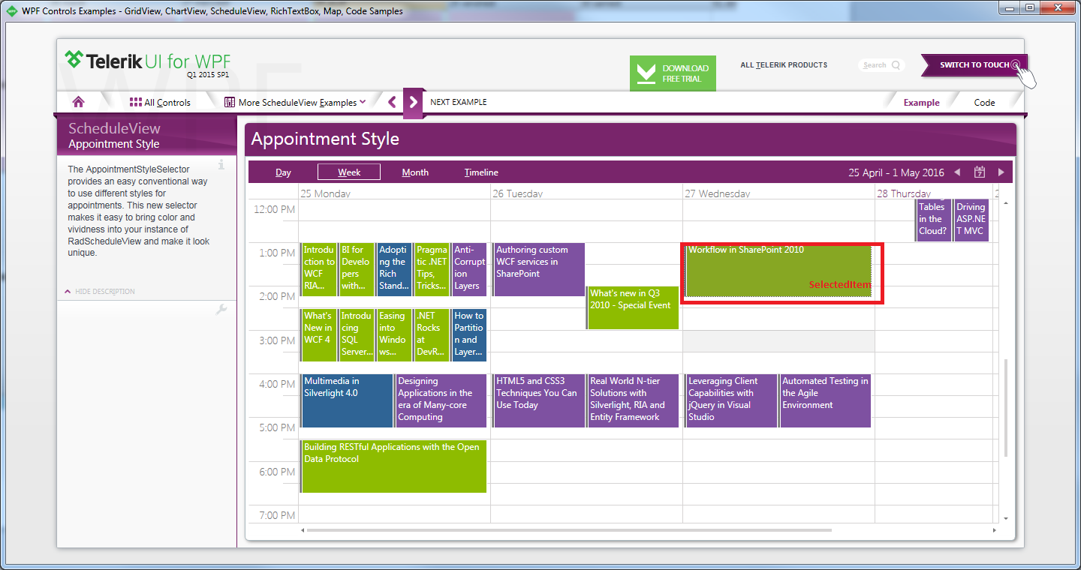Click the info icon in description panel
The width and height of the screenshot is (1081, 570).
point(221,164)
